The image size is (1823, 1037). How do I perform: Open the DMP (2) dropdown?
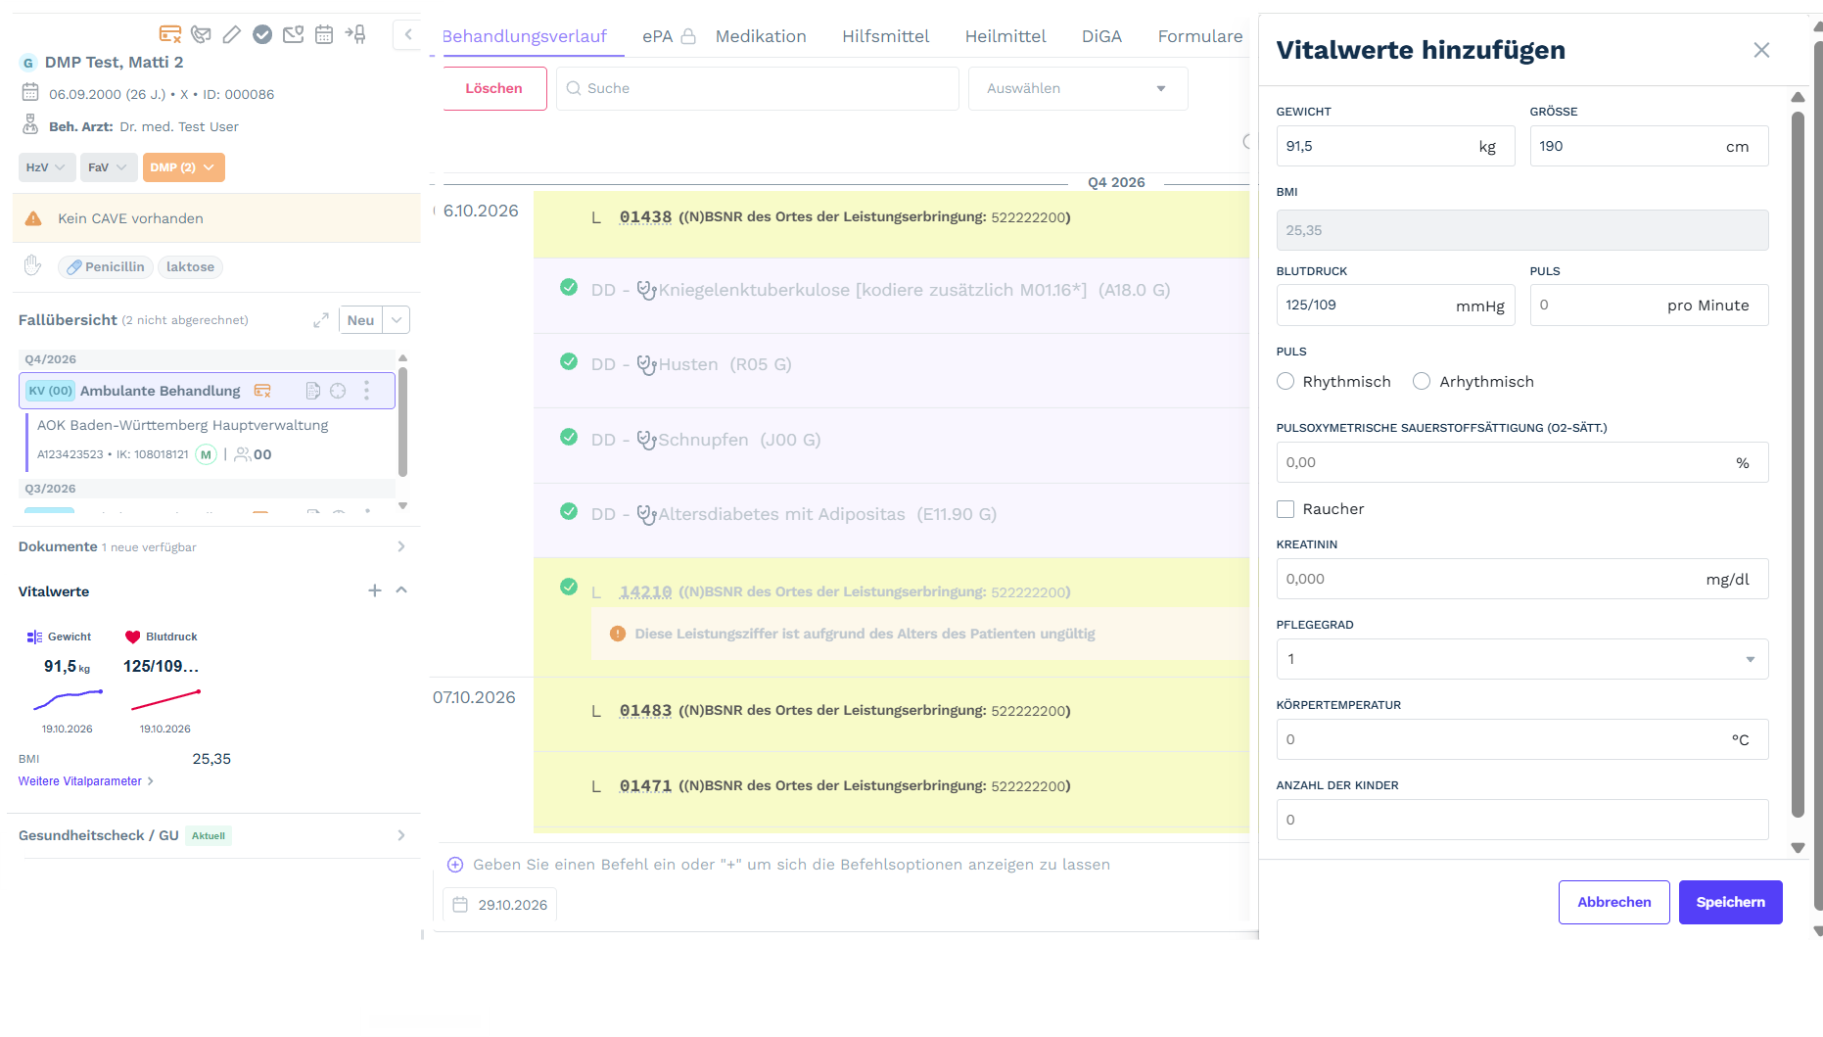pyautogui.click(x=184, y=167)
